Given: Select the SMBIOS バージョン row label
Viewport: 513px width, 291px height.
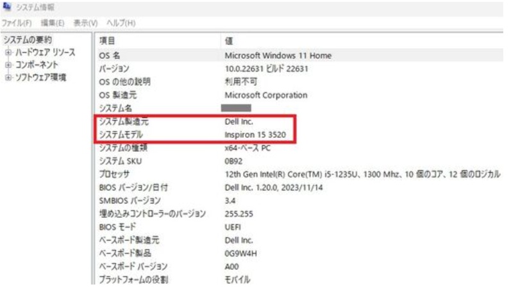Looking at the screenshot, I should tap(130, 201).
